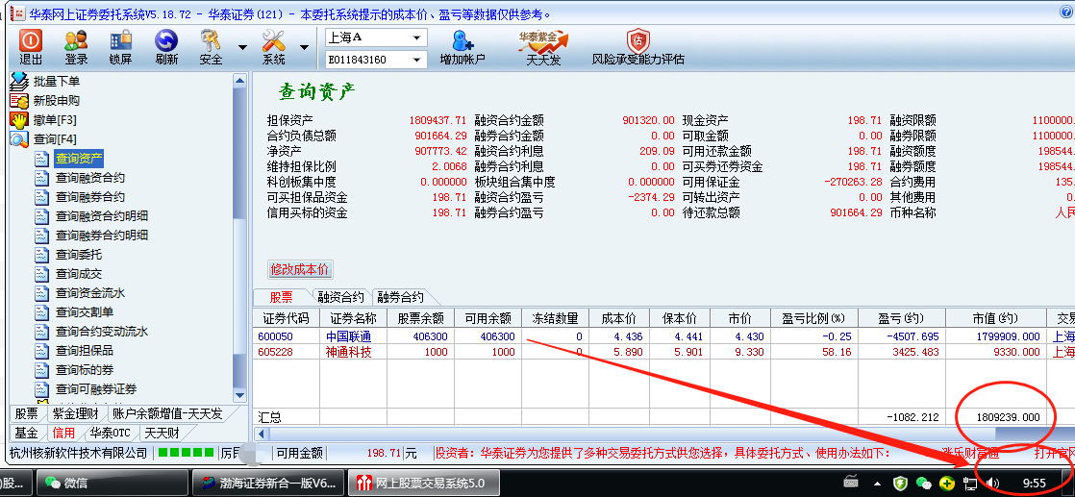This screenshot has height=497, width=1075.
Task: Click the network tray icon
Action: (970, 484)
